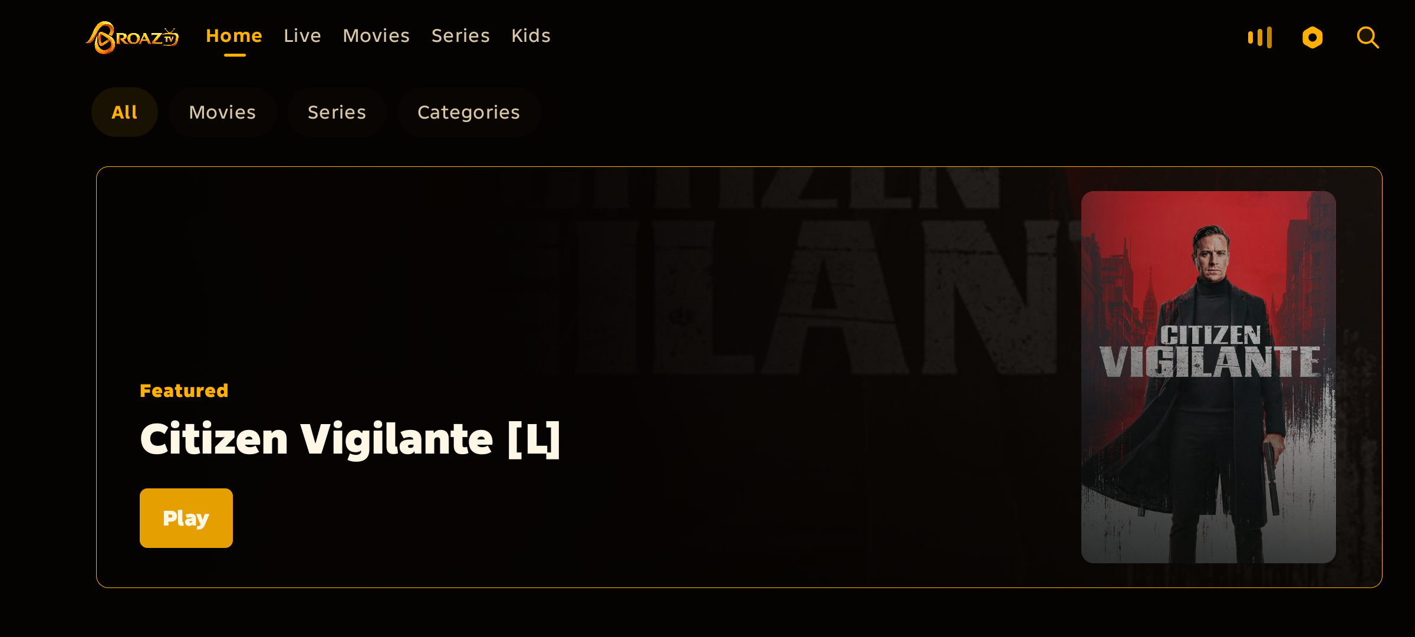This screenshot has height=637, width=1415.
Task: Filter by the Movies chip
Action: click(222, 112)
